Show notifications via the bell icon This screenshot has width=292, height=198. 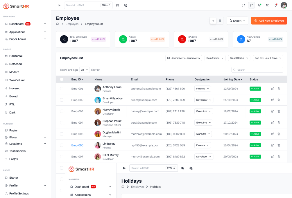(x=276, y=5)
